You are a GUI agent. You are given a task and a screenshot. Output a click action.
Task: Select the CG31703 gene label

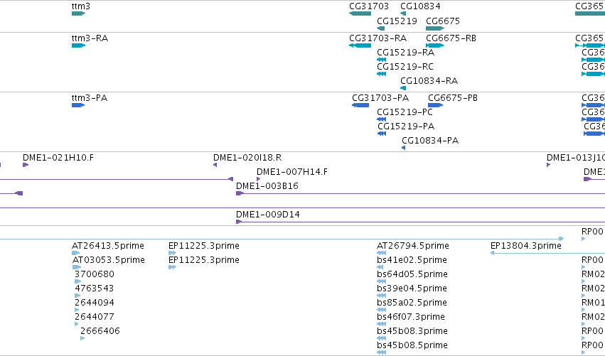pos(369,6)
